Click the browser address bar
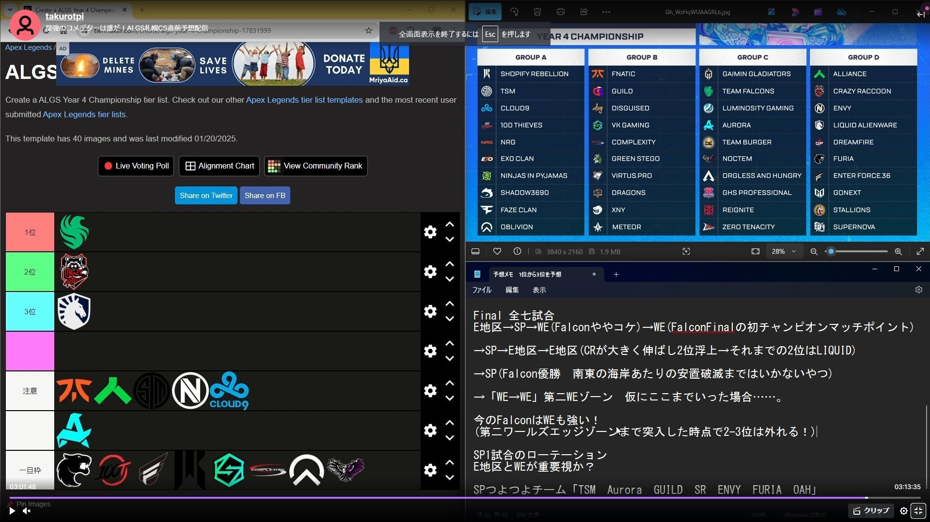Image resolution: width=930 pixels, height=522 pixels. 228,31
